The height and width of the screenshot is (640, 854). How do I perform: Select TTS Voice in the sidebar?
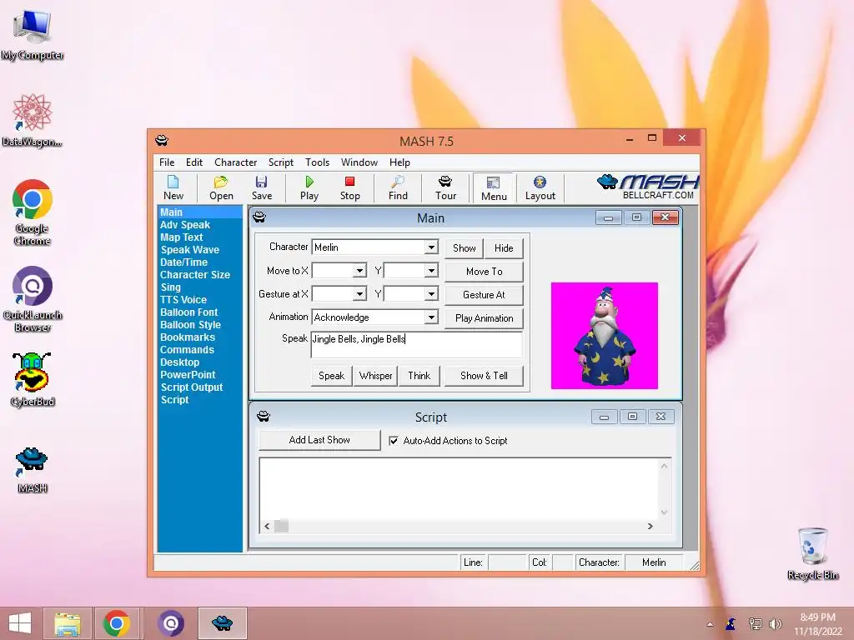click(183, 300)
